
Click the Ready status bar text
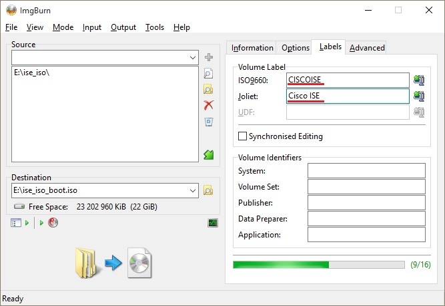[13, 299]
